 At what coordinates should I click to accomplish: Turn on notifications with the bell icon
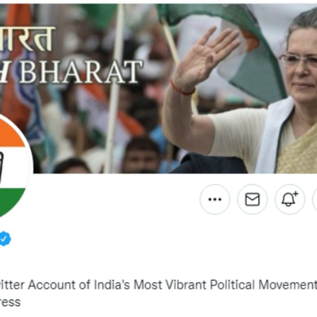(290, 199)
